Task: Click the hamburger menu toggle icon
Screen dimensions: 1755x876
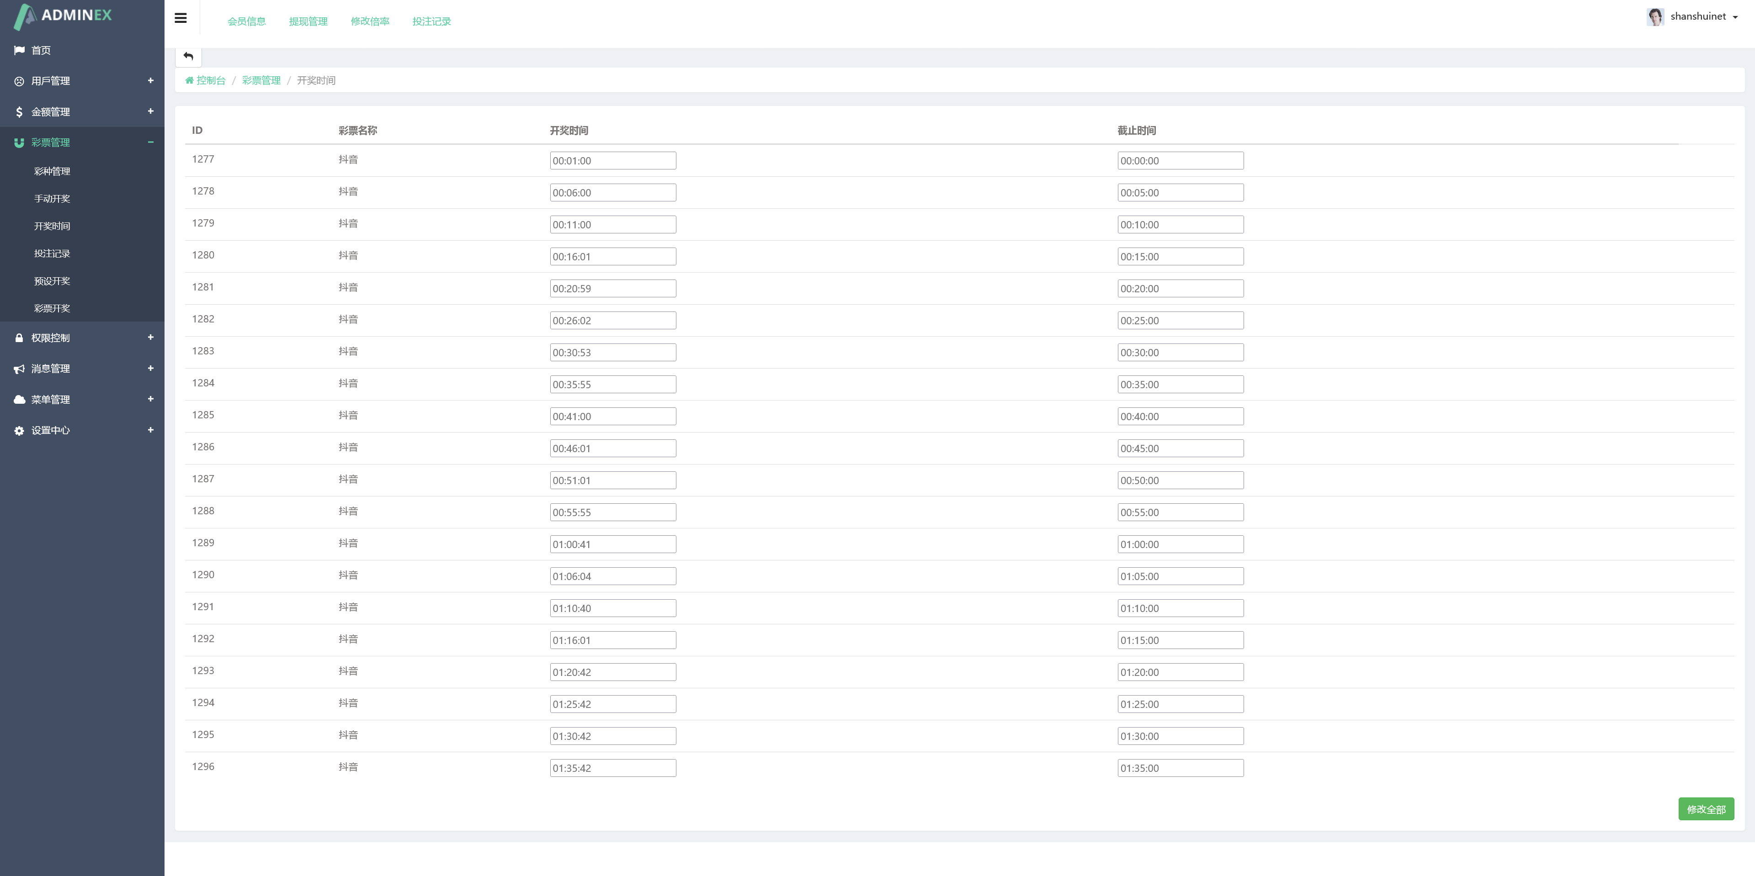Action: pos(181,18)
